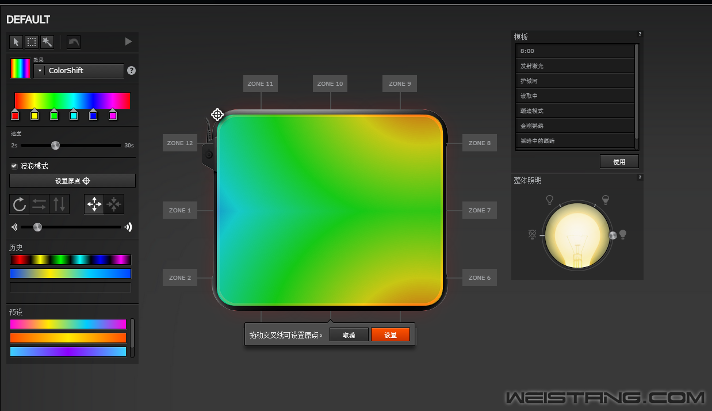Image resolution: width=712 pixels, height=411 pixels.
Task: Click the cyan gradient color stop
Action: [74, 115]
